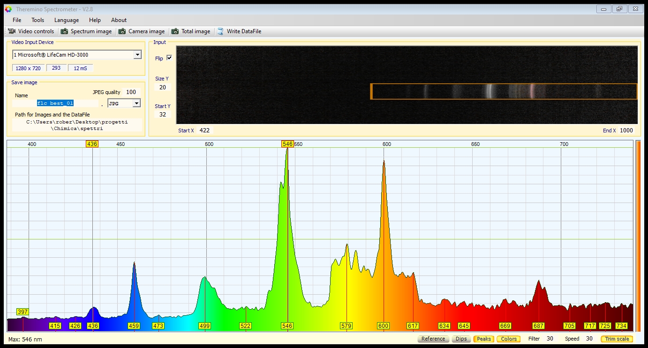
Task: Click the Reference button
Action: point(433,339)
